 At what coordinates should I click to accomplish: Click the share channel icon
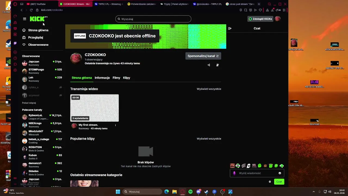pyautogui.click(x=209, y=65)
